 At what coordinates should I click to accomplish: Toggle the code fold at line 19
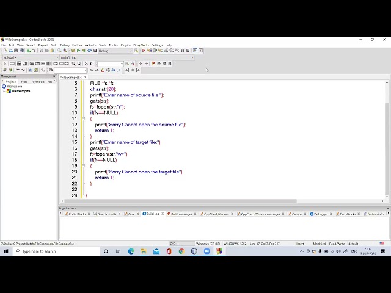(x=84, y=165)
